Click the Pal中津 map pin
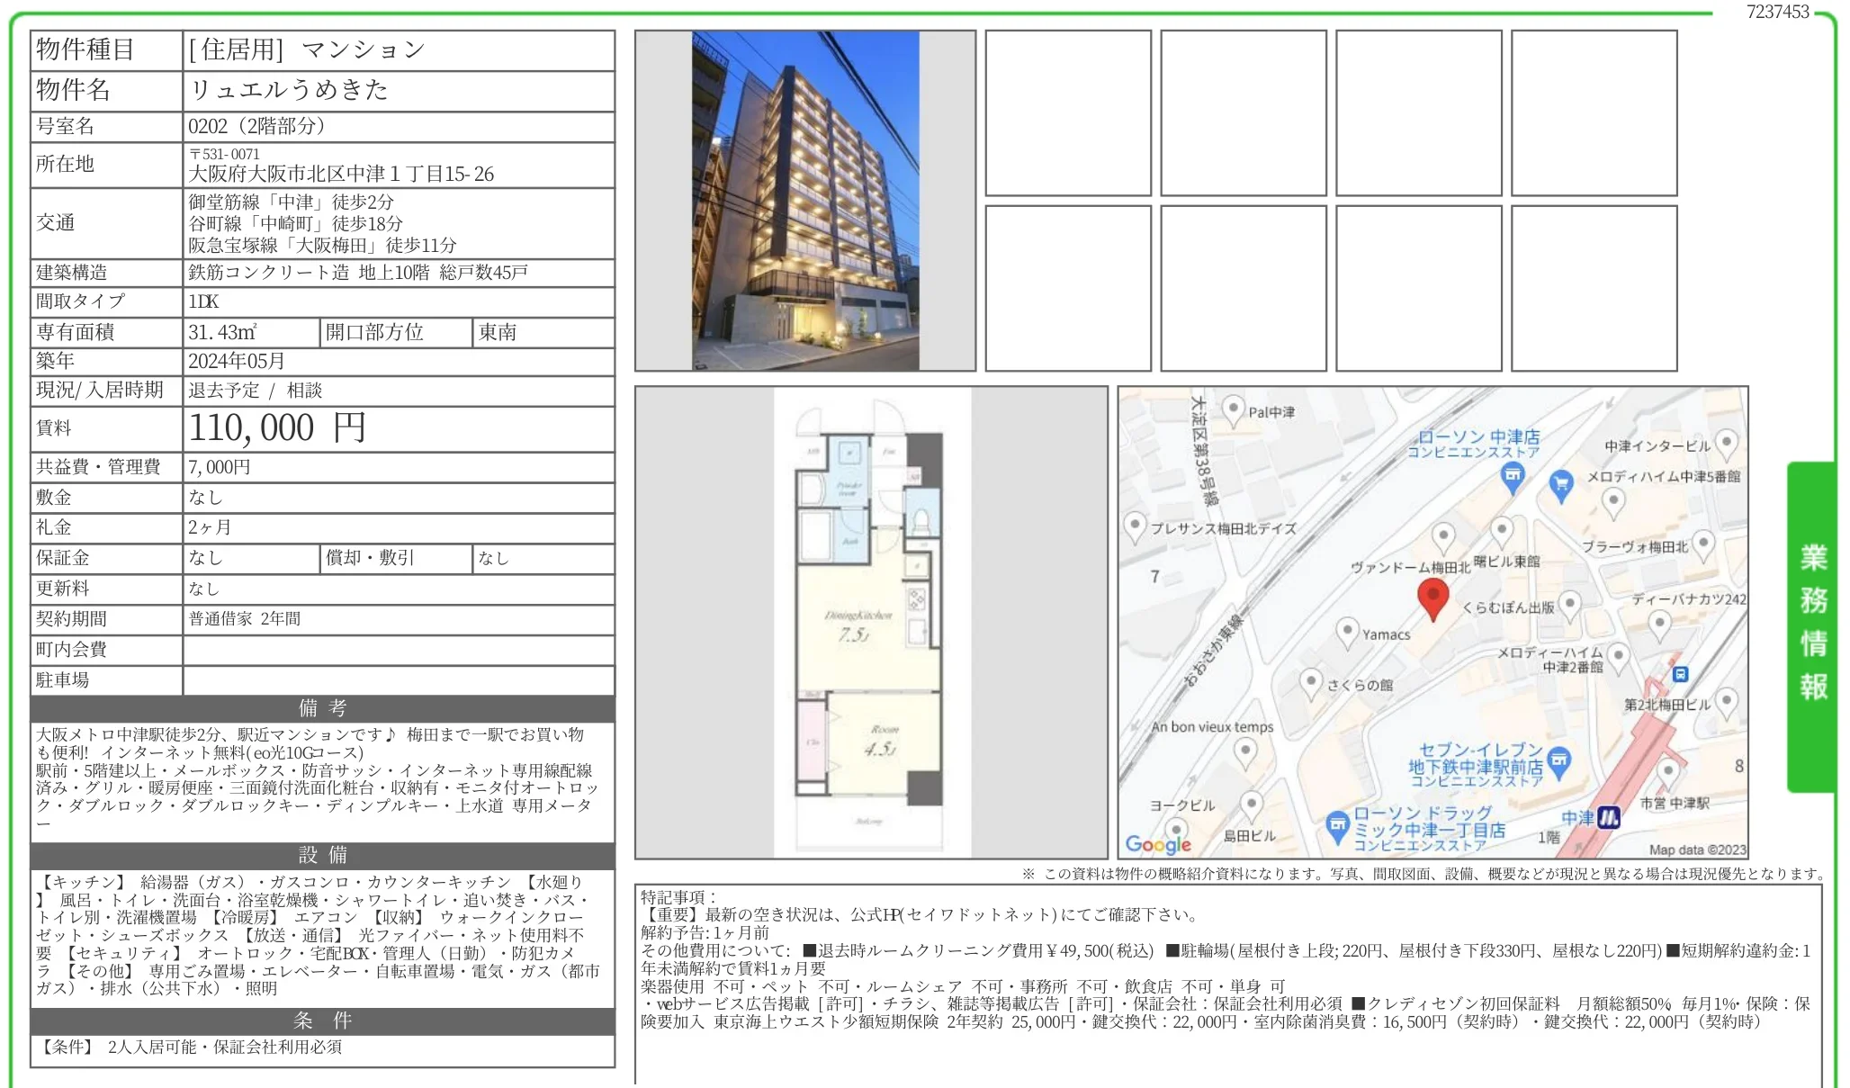 click(1233, 410)
